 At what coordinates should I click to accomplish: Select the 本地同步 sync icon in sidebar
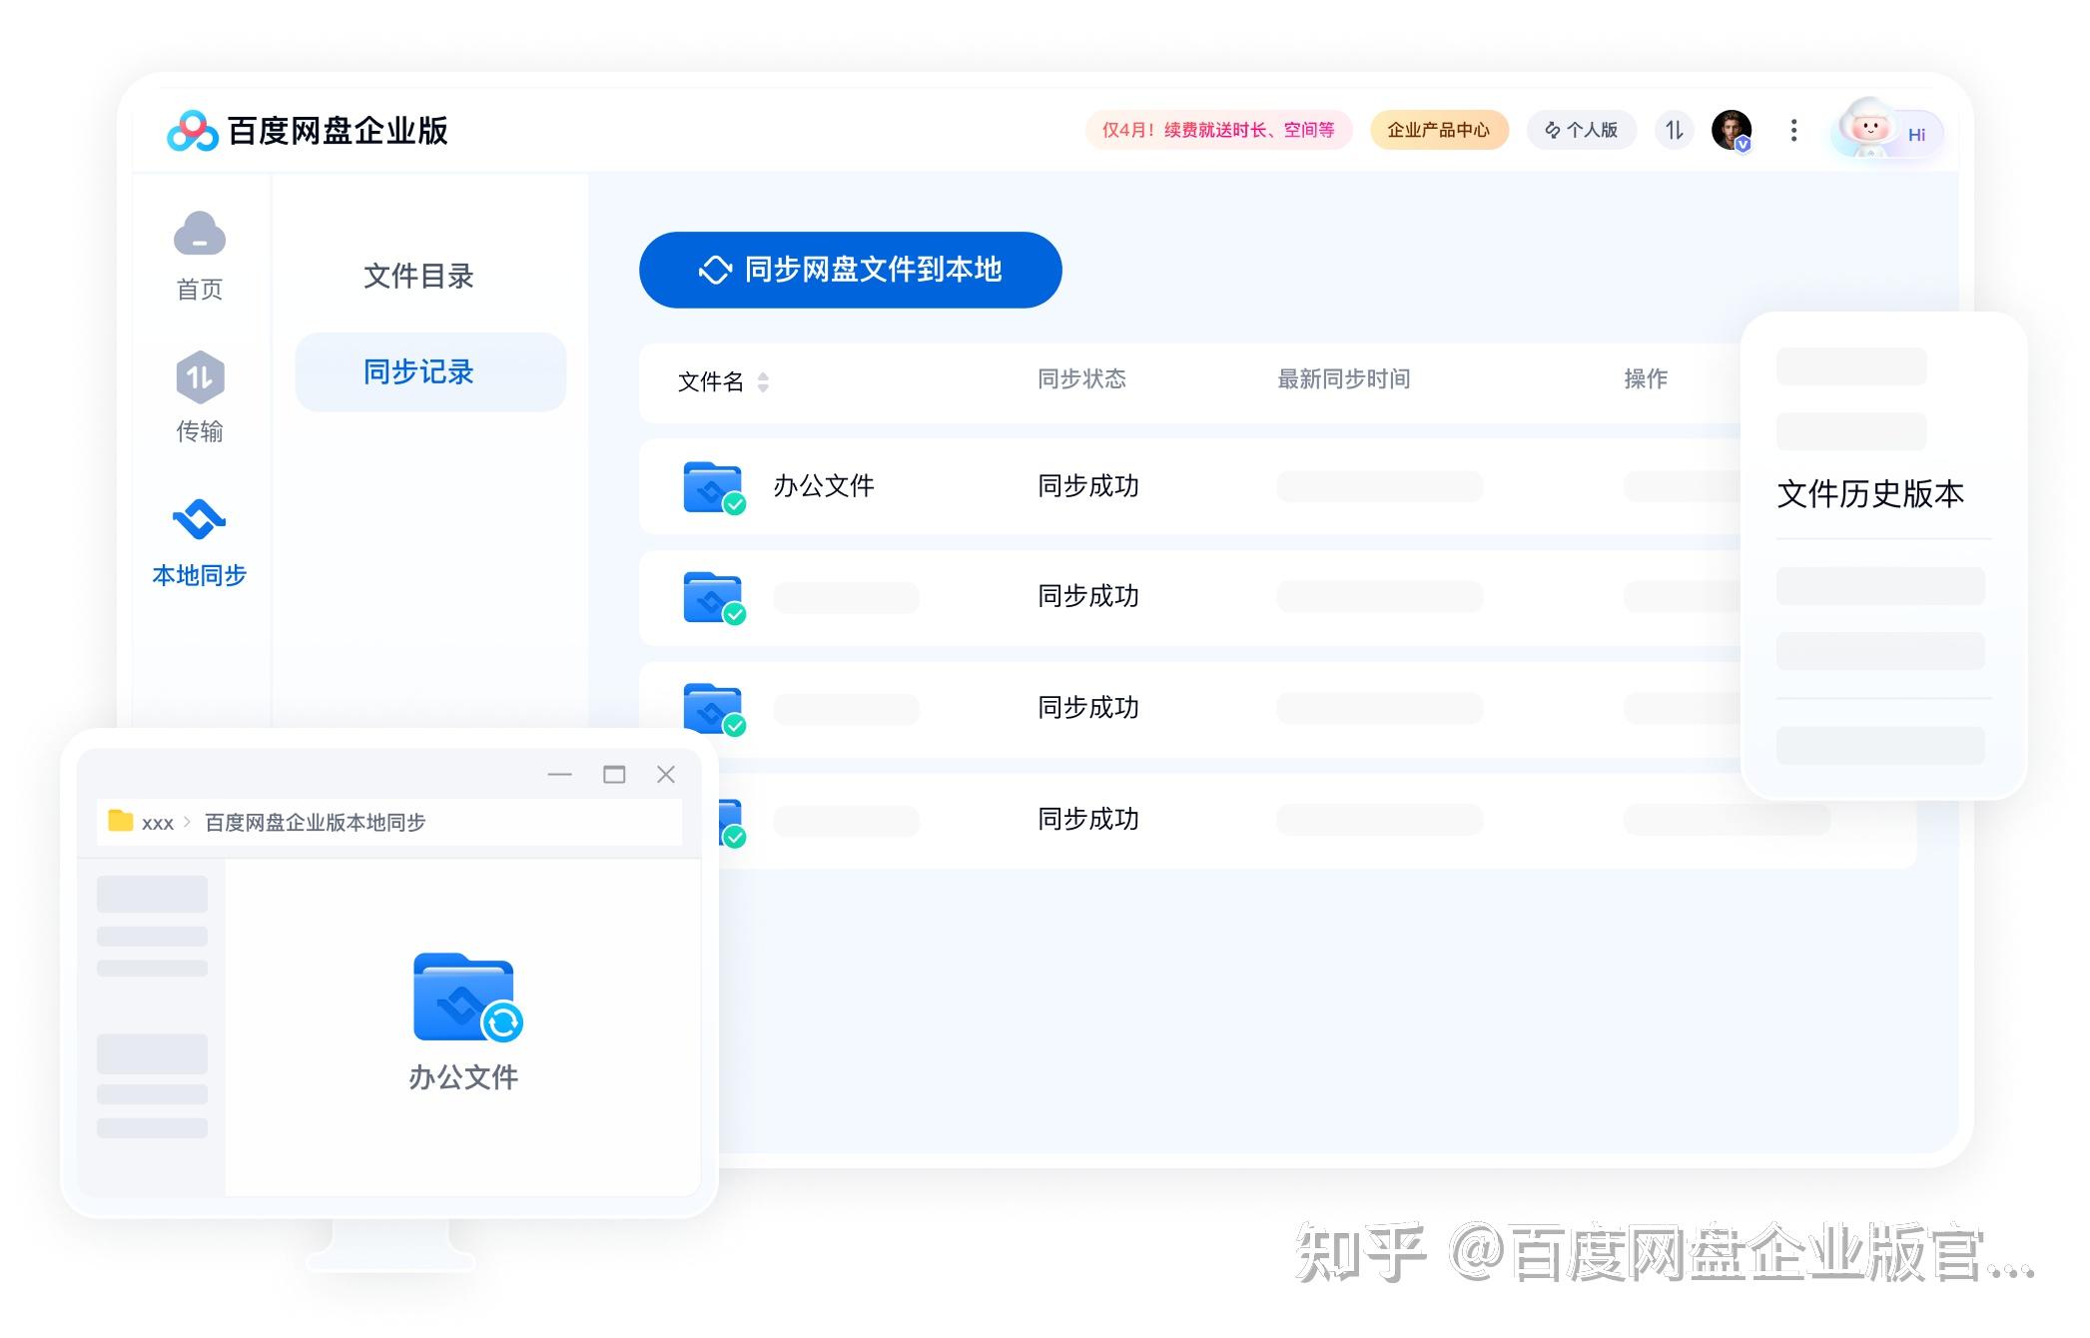199,519
